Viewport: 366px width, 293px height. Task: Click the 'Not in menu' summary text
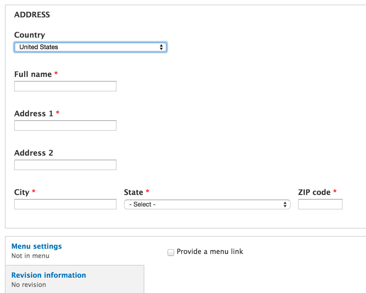click(30, 256)
